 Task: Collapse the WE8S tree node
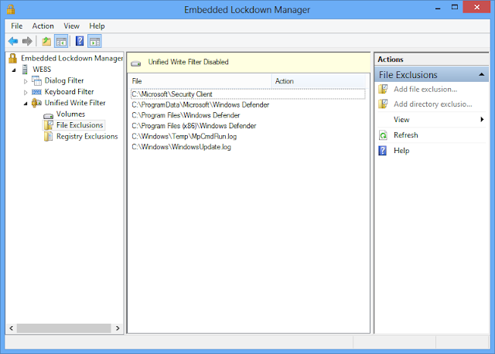14,70
